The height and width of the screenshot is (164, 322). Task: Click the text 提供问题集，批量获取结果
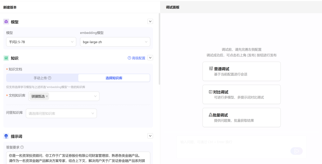click(x=234, y=121)
